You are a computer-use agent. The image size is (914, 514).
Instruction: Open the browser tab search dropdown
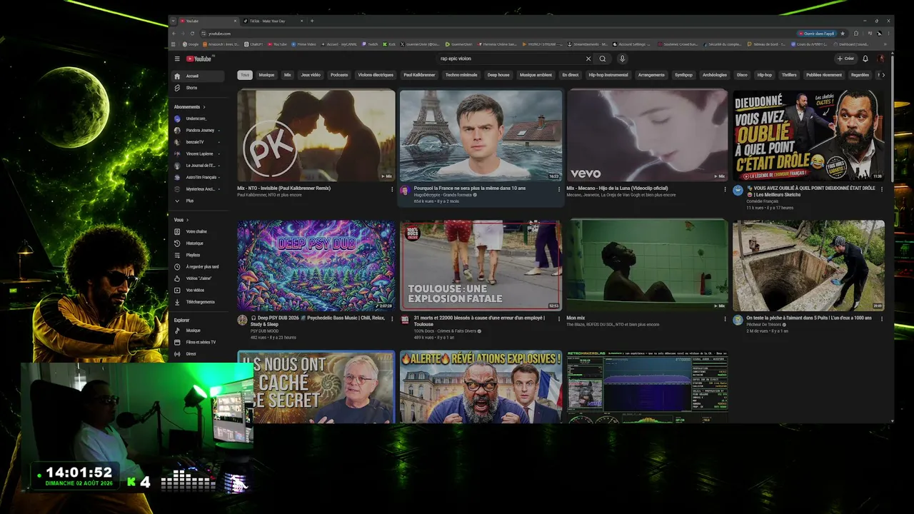click(173, 21)
